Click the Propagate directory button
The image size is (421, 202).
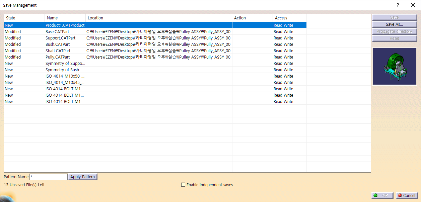point(394,31)
